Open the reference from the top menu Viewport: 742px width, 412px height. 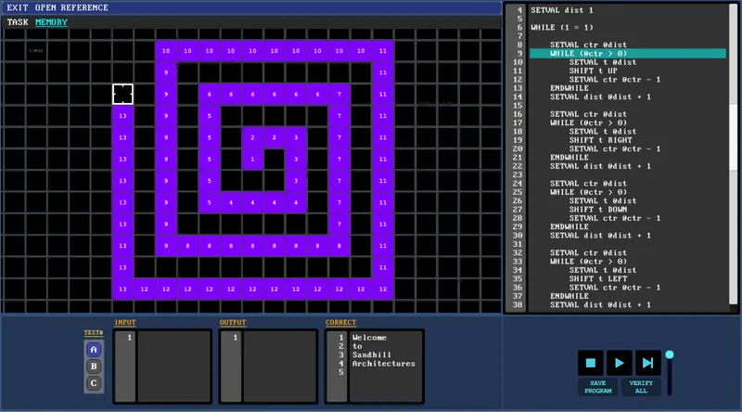(71, 7)
